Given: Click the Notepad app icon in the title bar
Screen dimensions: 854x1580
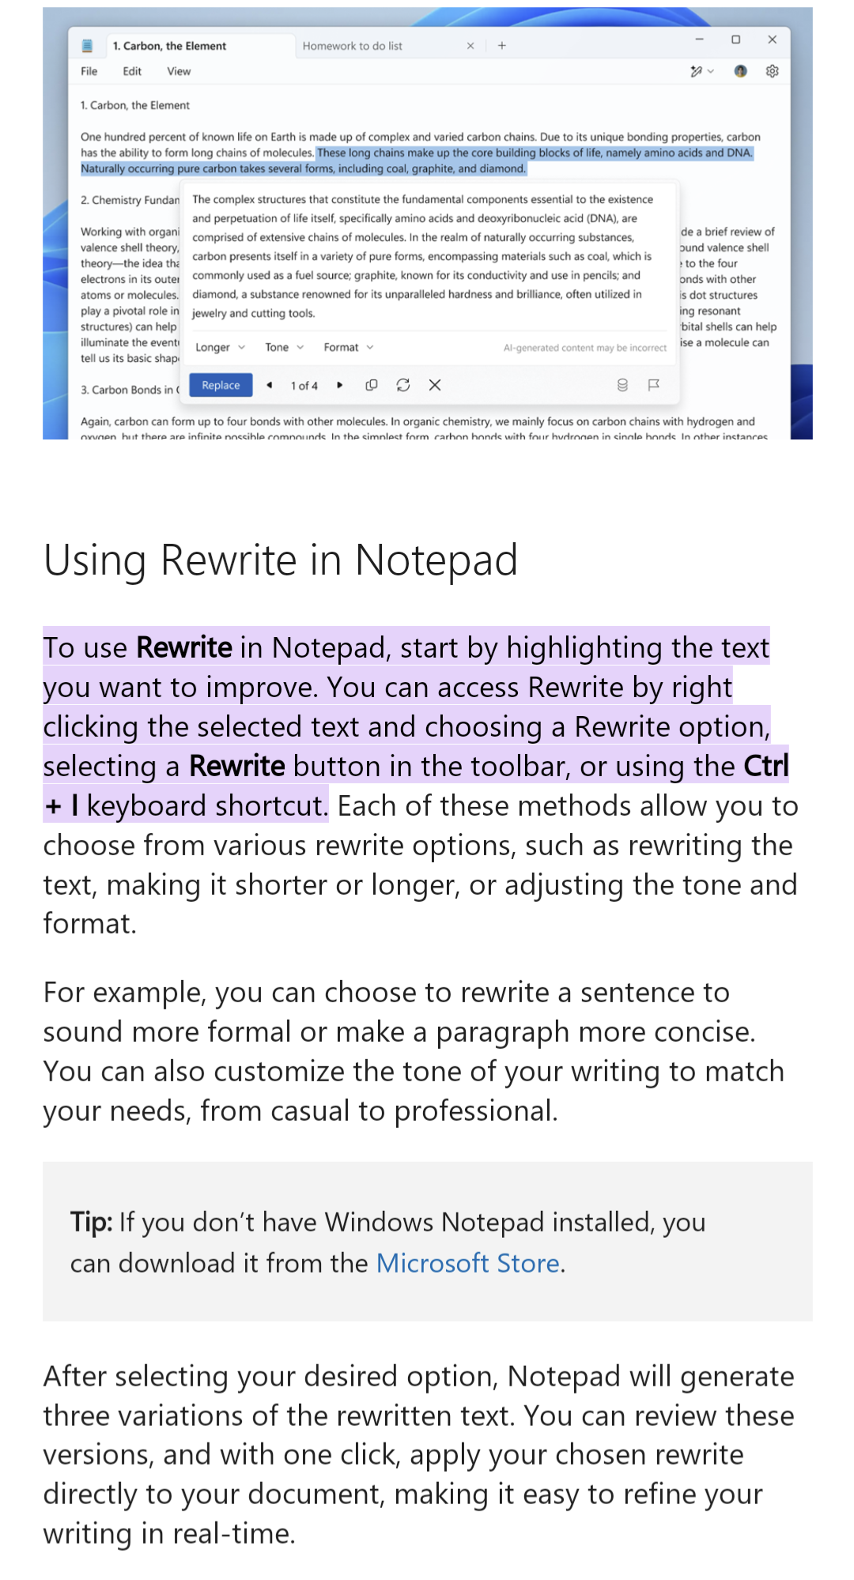Looking at the screenshot, I should coord(88,46).
